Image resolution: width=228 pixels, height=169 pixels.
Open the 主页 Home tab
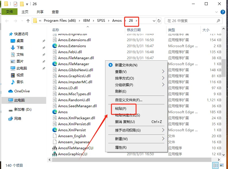pos(25,12)
